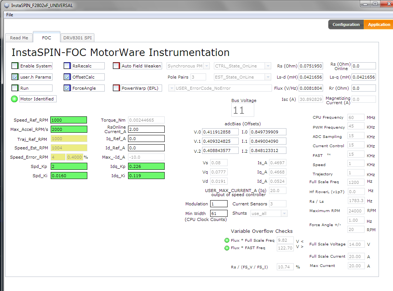
Task: Click the CPU Frequency value 60
Action: click(356, 118)
